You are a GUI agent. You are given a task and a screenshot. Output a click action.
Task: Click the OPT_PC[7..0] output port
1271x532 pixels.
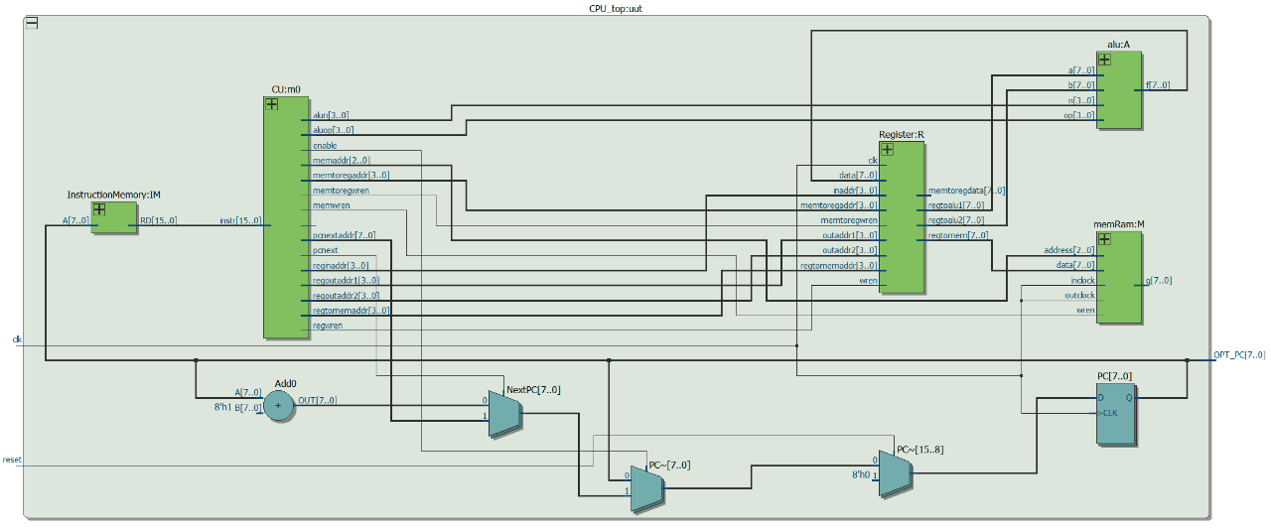pyautogui.click(x=1238, y=355)
